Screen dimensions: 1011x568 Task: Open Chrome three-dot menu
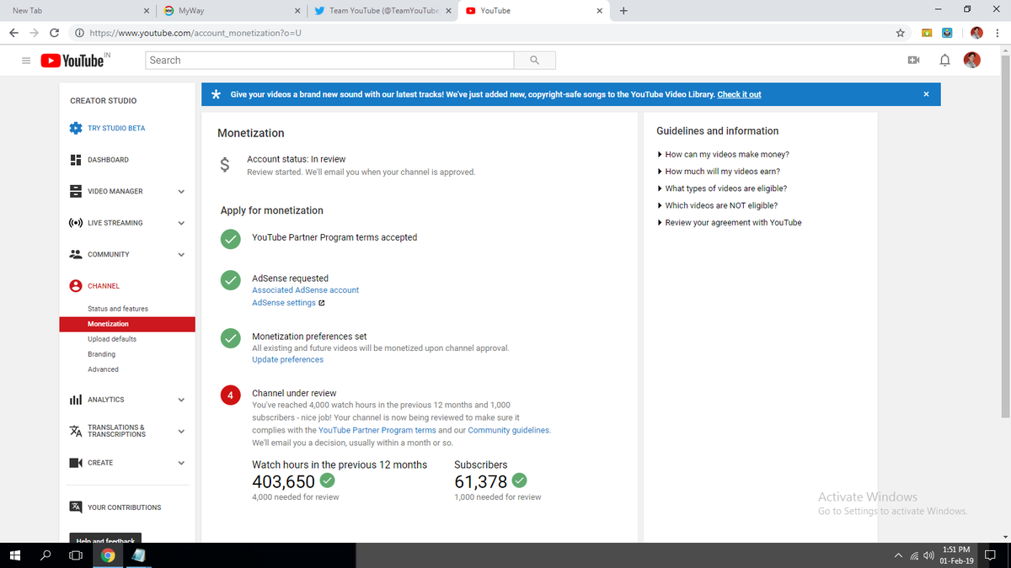coord(997,33)
